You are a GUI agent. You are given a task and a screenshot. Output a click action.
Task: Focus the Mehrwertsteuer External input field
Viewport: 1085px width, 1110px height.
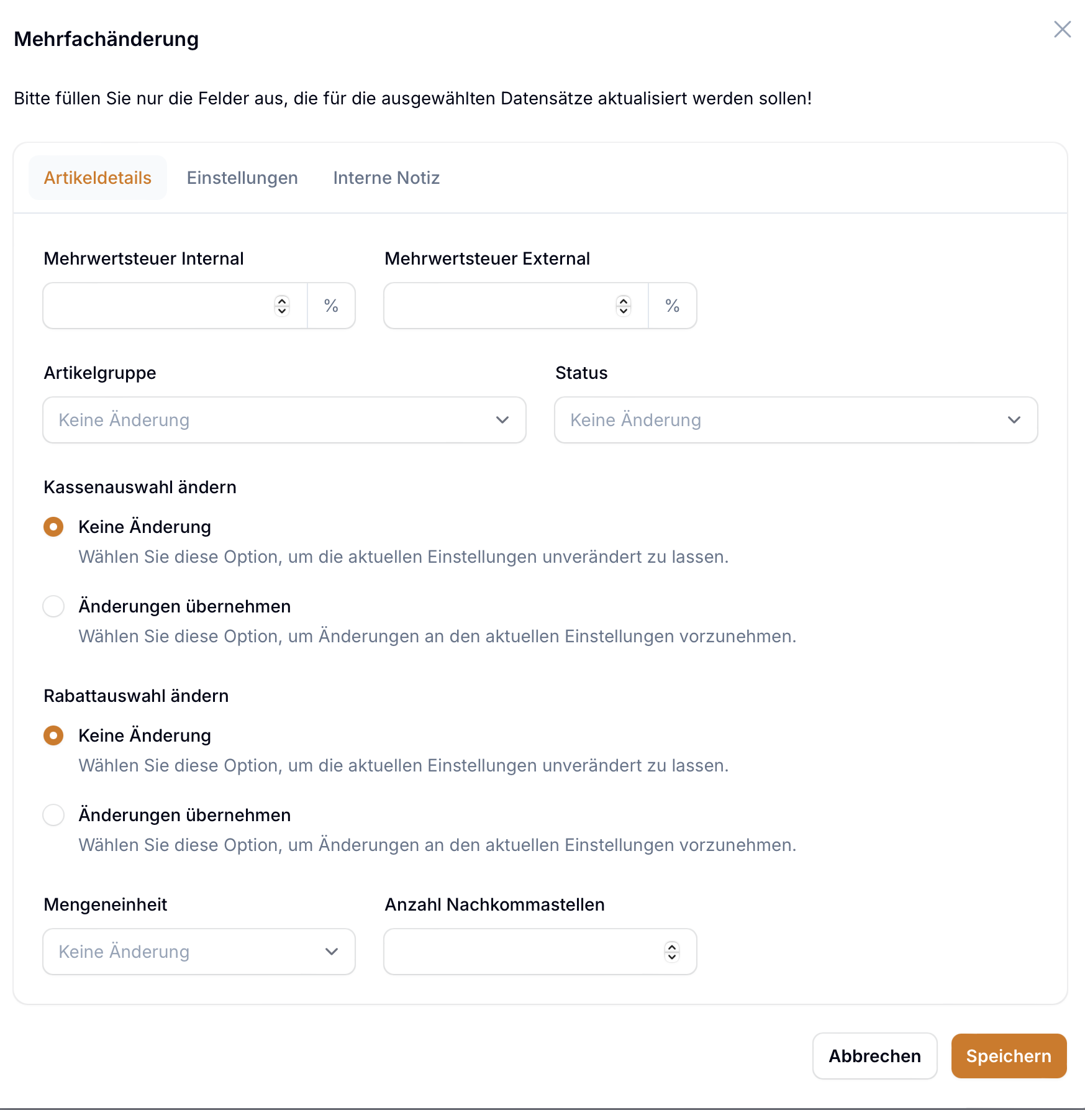coord(497,306)
